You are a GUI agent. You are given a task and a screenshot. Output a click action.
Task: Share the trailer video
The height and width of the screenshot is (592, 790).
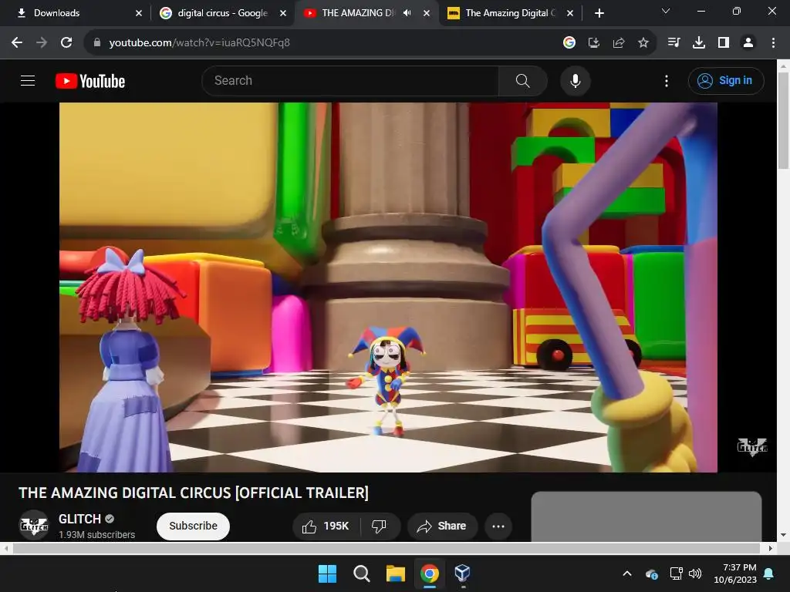click(442, 526)
